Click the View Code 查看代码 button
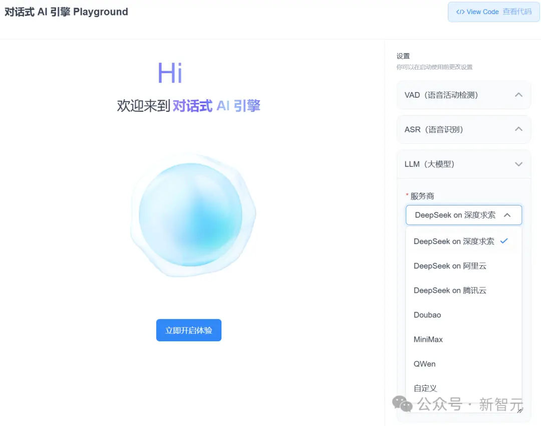541x426 pixels. (493, 12)
